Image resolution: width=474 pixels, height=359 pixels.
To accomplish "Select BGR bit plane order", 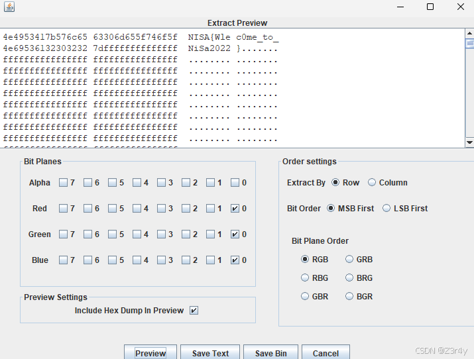I will tap(349, 296).
